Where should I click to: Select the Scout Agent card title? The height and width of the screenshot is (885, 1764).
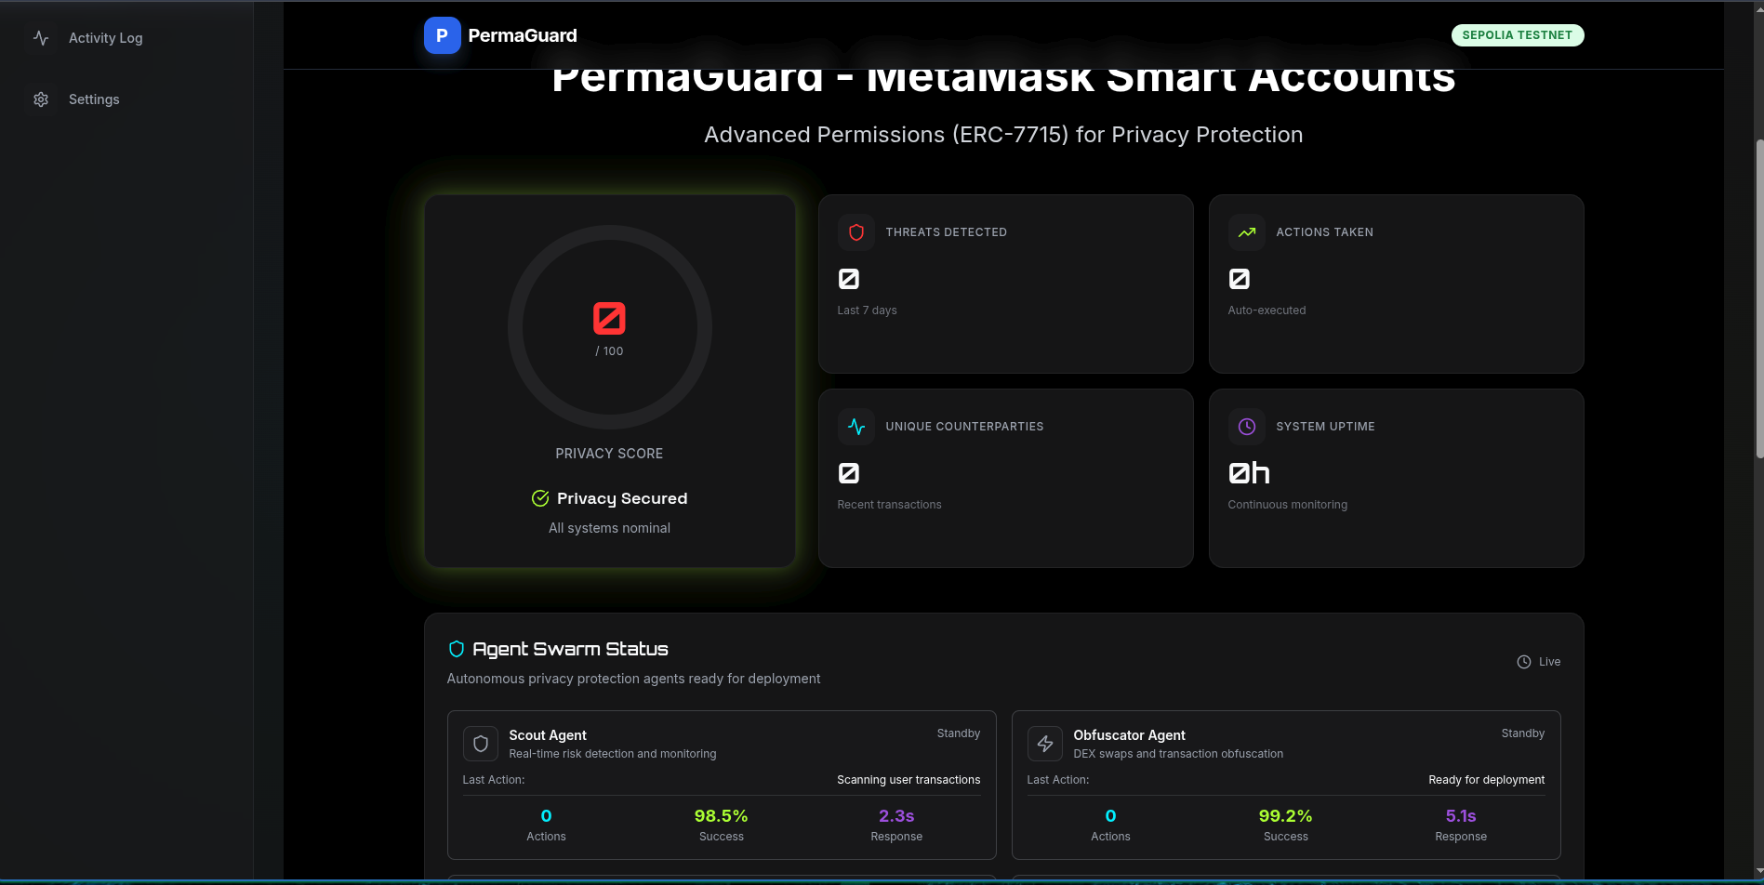click(x=548, y=735)
